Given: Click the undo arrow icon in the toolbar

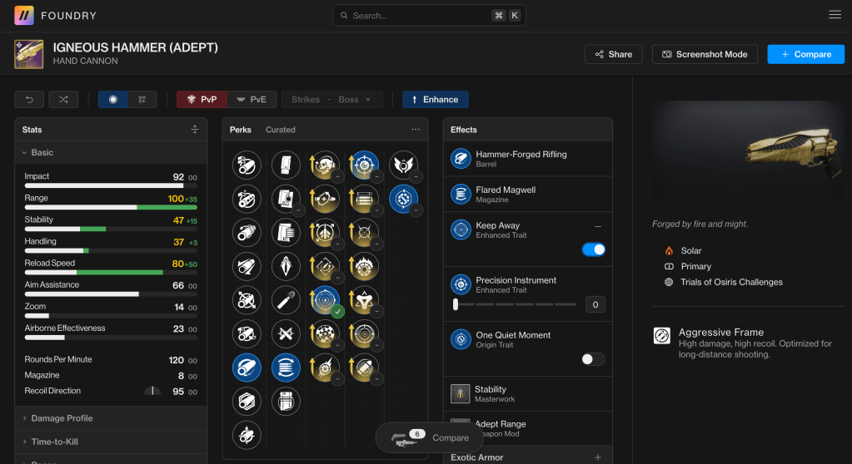Looking at the screenshot, I should click(x=29, y=100).
